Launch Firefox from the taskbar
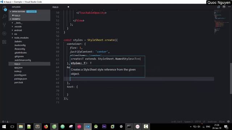232x130 pixels. pos(46,127)
